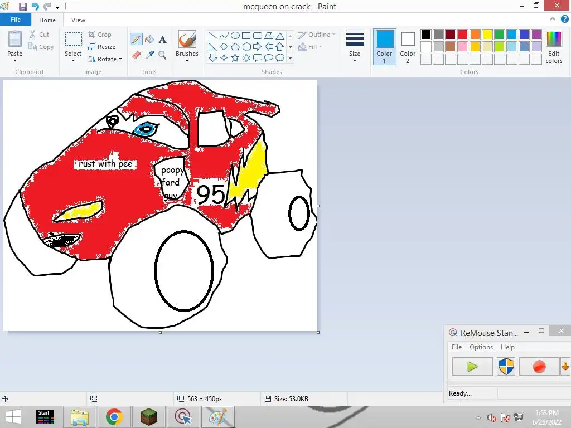Click the muted volume tray icon
This screenshot has height=428, width=571.
(491, 417)
